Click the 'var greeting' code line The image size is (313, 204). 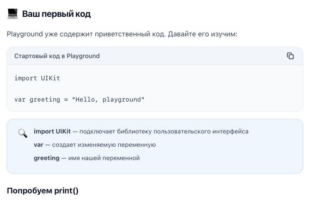click(79, 100)
